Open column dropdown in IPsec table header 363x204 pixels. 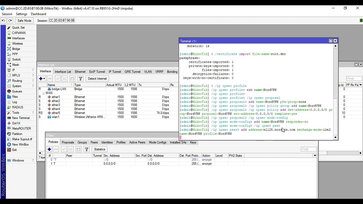coord(315,156)
